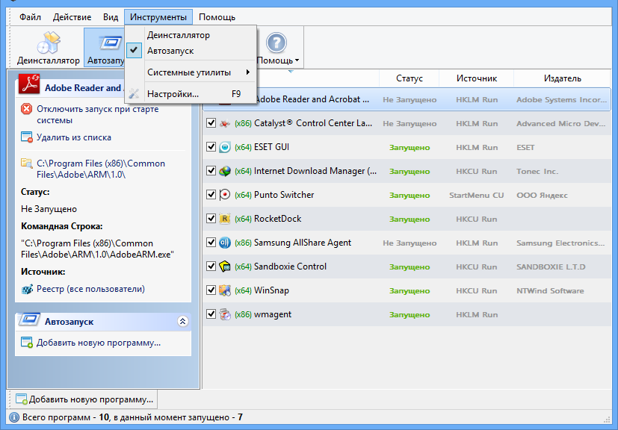The height and width of the screenshot is (430, 618).
Task: Uncheck the Catalyst Control Center checkbox
Action: [x=211, y=123]
